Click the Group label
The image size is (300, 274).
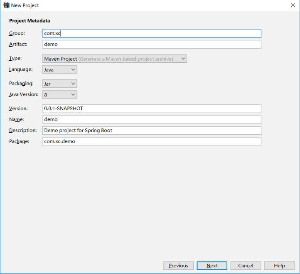[x=17, y=33]
